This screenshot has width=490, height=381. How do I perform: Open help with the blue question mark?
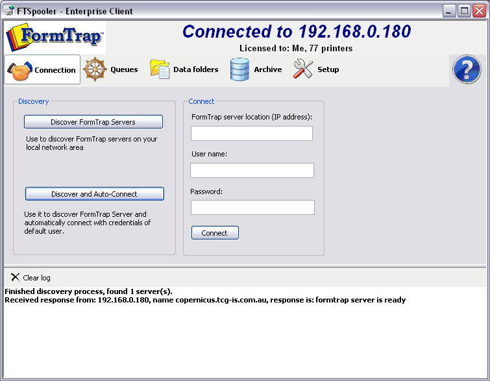tap(466, 69)
